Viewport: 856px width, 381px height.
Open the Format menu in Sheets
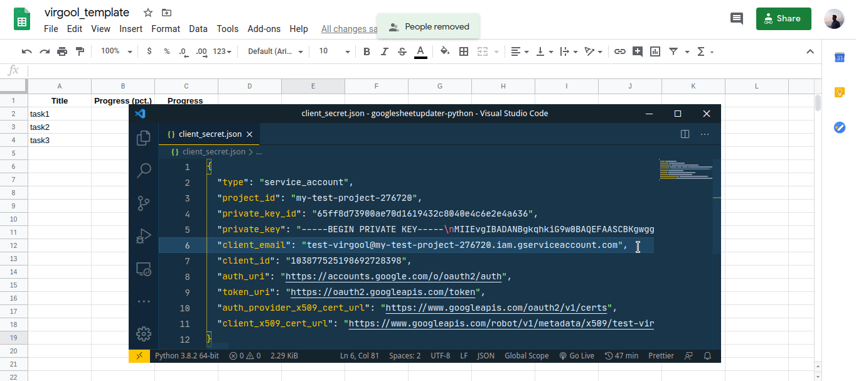click(166, 29)
